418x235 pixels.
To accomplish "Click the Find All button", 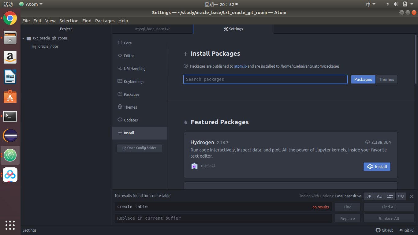I will tap(389, 207).
